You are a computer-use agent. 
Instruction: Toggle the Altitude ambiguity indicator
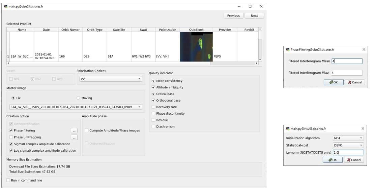(153, 87)
